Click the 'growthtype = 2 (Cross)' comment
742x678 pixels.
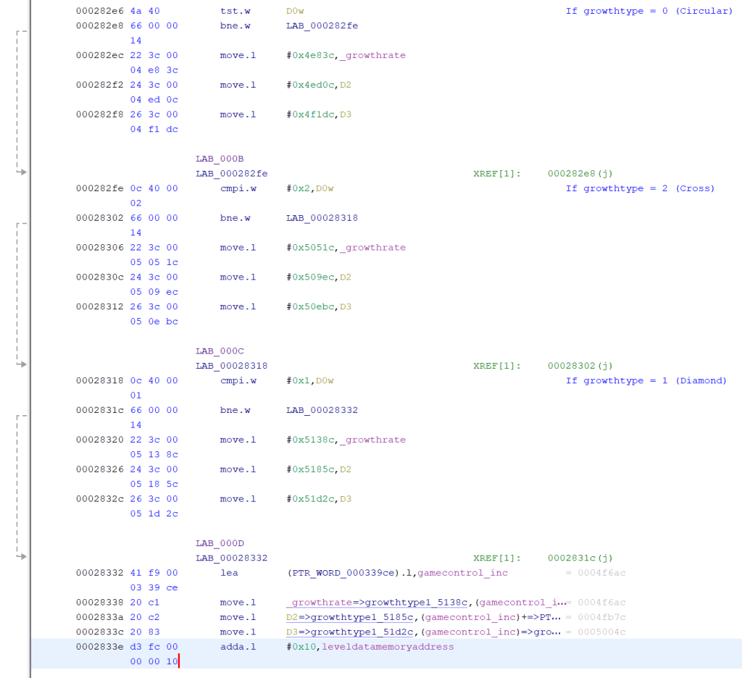(x=640, y=188)
